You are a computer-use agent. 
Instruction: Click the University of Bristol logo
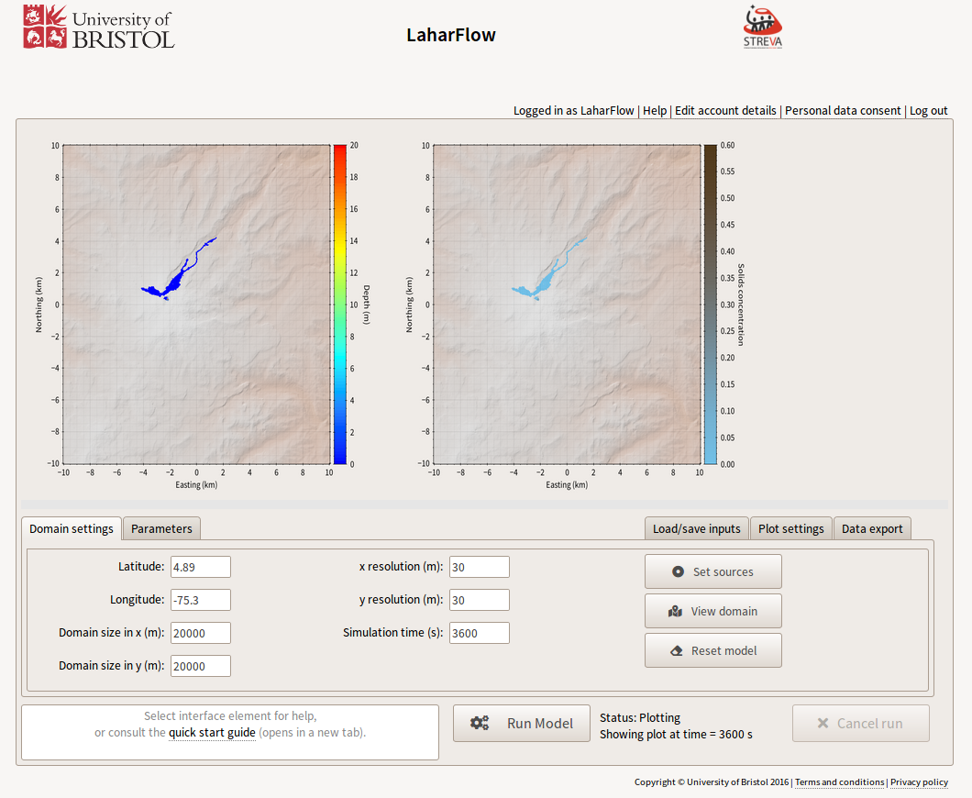click(98, 28)
